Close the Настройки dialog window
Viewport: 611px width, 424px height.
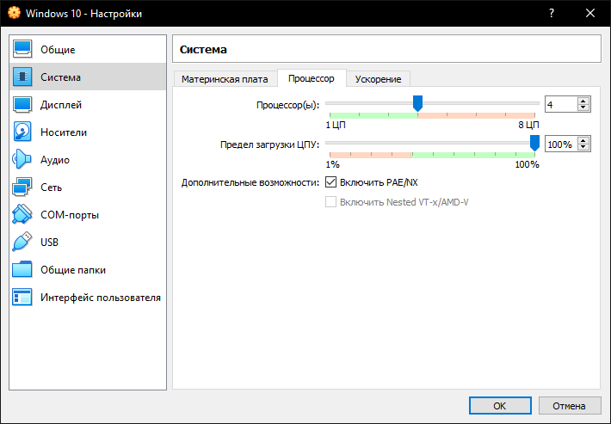click(x=590, y=13)
